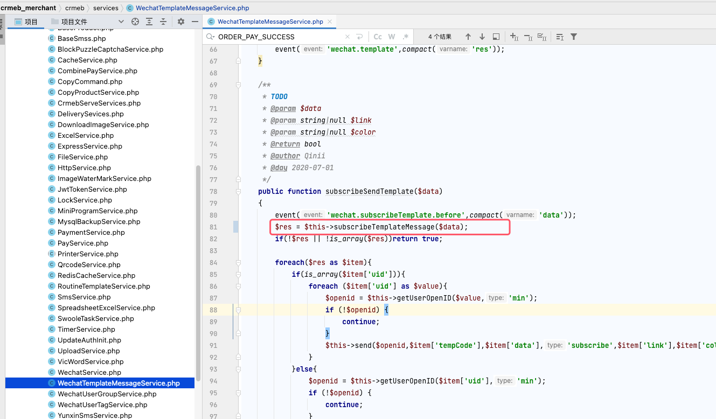Open ExpressService.php file

[x=90, y=146]
